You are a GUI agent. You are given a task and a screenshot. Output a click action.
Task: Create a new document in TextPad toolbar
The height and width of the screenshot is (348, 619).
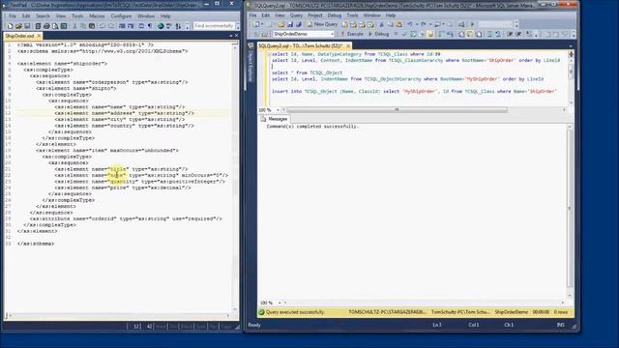point(10,26)
